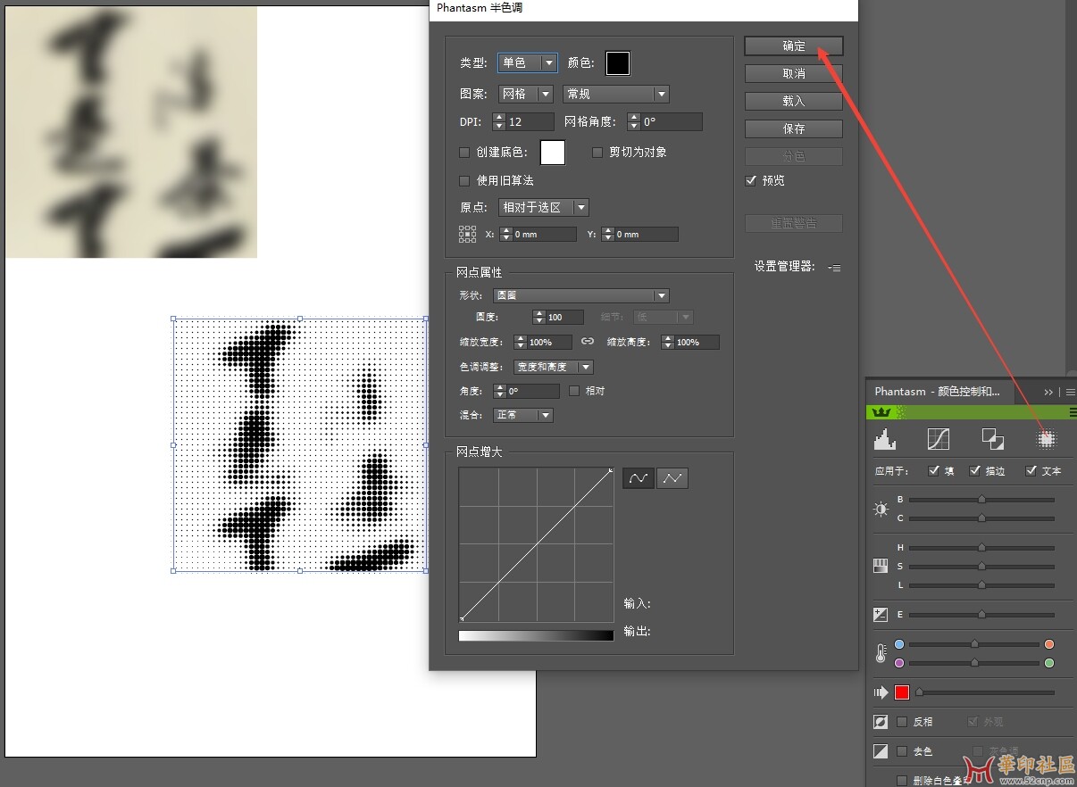The height and width of the screenshot is (787, 1077).
Task: Click the Curves icon in Phantasm panel
Action: click(x=938, y=438)
